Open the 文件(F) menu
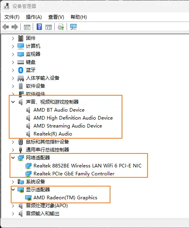The width and height of the screenshot is (189, 228). pos(12,17)
